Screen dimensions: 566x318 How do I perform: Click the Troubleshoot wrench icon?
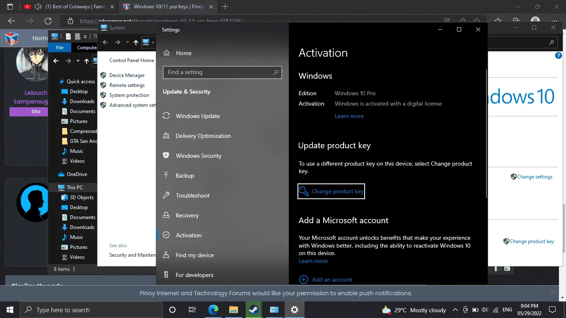[166, 195]
